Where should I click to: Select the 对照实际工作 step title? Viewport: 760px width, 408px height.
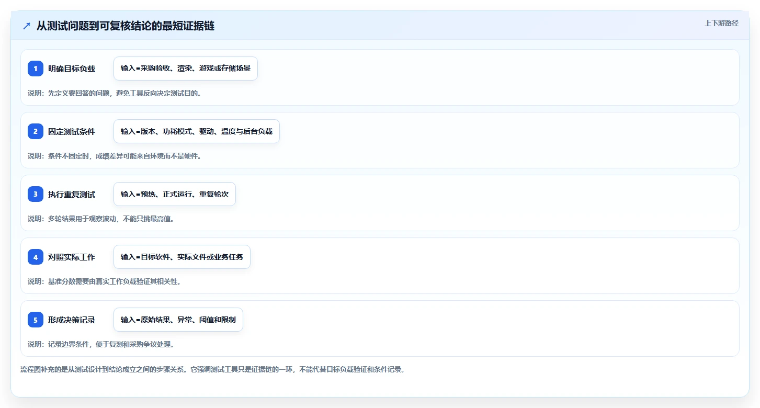(72, 257)
